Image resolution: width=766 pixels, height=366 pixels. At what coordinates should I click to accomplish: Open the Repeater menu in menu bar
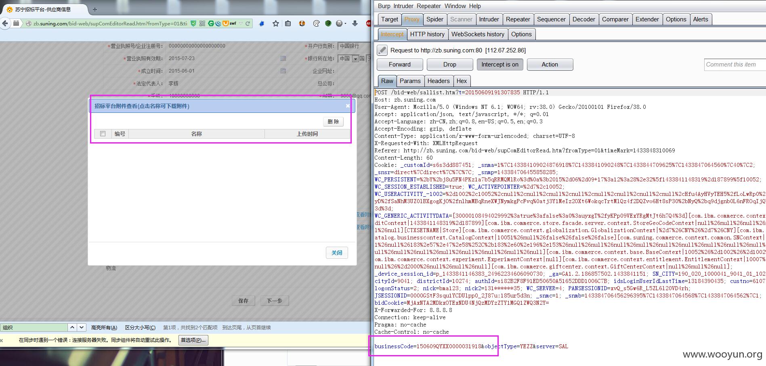coord(429,6)
